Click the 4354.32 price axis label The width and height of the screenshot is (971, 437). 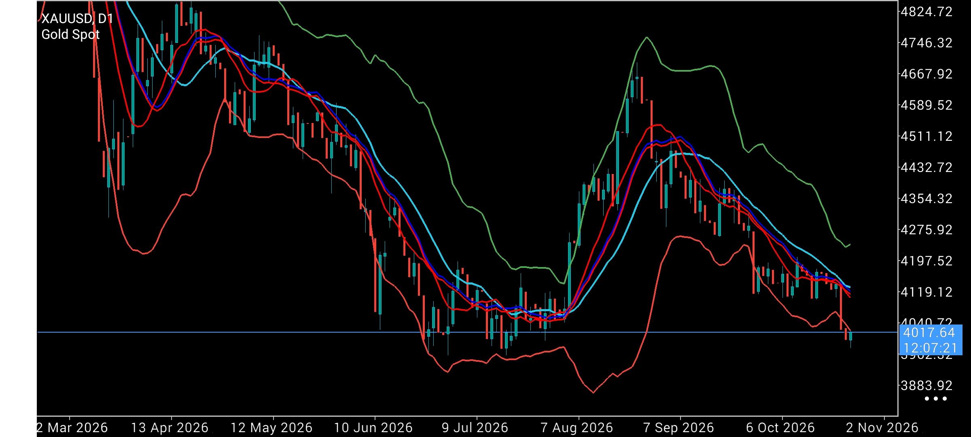pyautogui.click(x=926, y=199)
